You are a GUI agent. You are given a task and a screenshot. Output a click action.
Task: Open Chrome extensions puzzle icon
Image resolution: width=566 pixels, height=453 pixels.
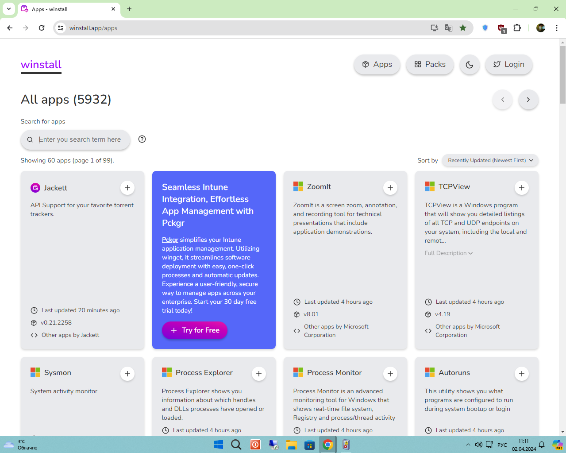pyautogui.click(x=517, y=28)
